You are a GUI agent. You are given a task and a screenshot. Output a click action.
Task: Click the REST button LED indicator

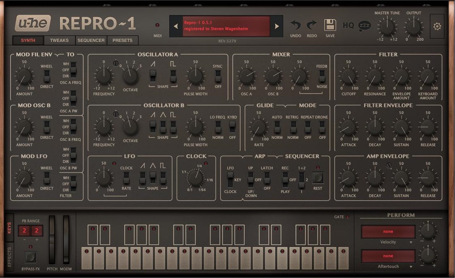318,168
